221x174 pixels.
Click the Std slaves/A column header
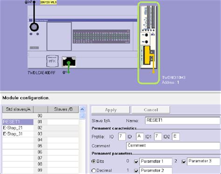(x=18, y=109)
